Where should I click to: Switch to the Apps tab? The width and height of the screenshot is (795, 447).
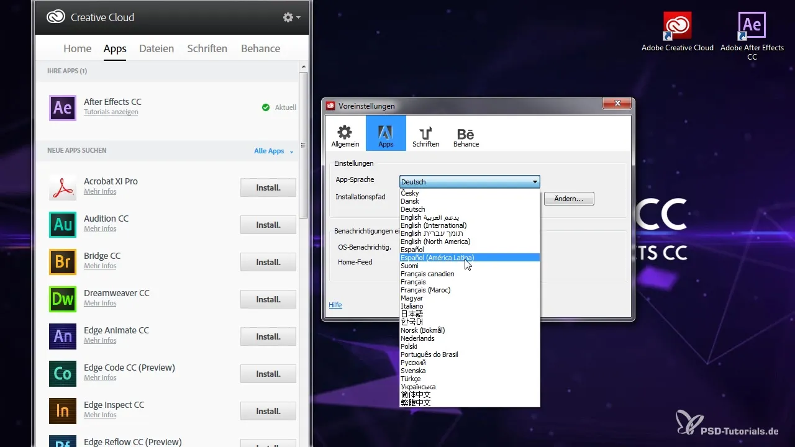pos(115,48)
